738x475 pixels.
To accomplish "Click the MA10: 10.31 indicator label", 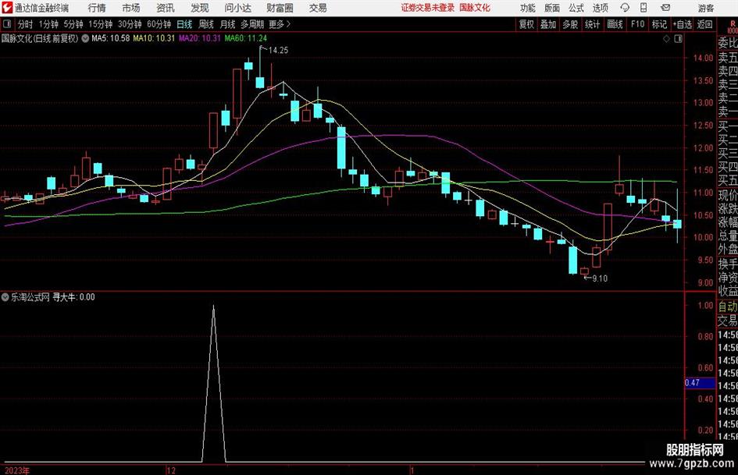I will click(x=154, y=38).
